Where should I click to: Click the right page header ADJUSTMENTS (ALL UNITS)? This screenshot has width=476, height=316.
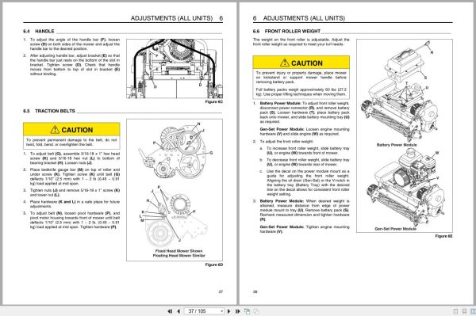(304, 18)
